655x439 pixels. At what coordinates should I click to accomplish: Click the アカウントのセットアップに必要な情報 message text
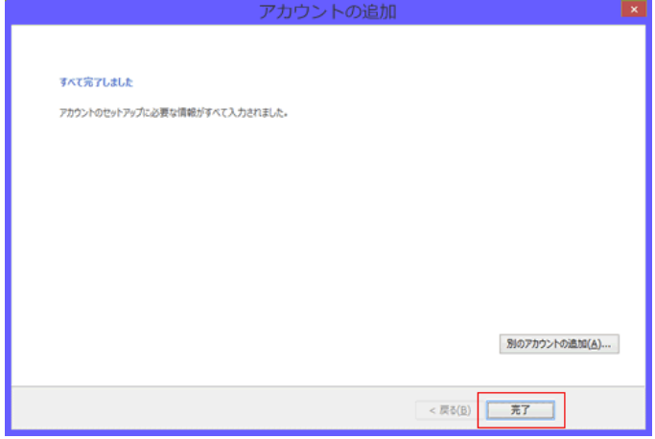pos(174,113)
